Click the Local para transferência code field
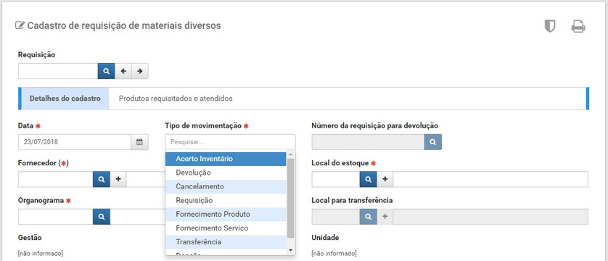The width and height of the screenshot is (608, 261). pyautogui.click(x=336, y=217)
